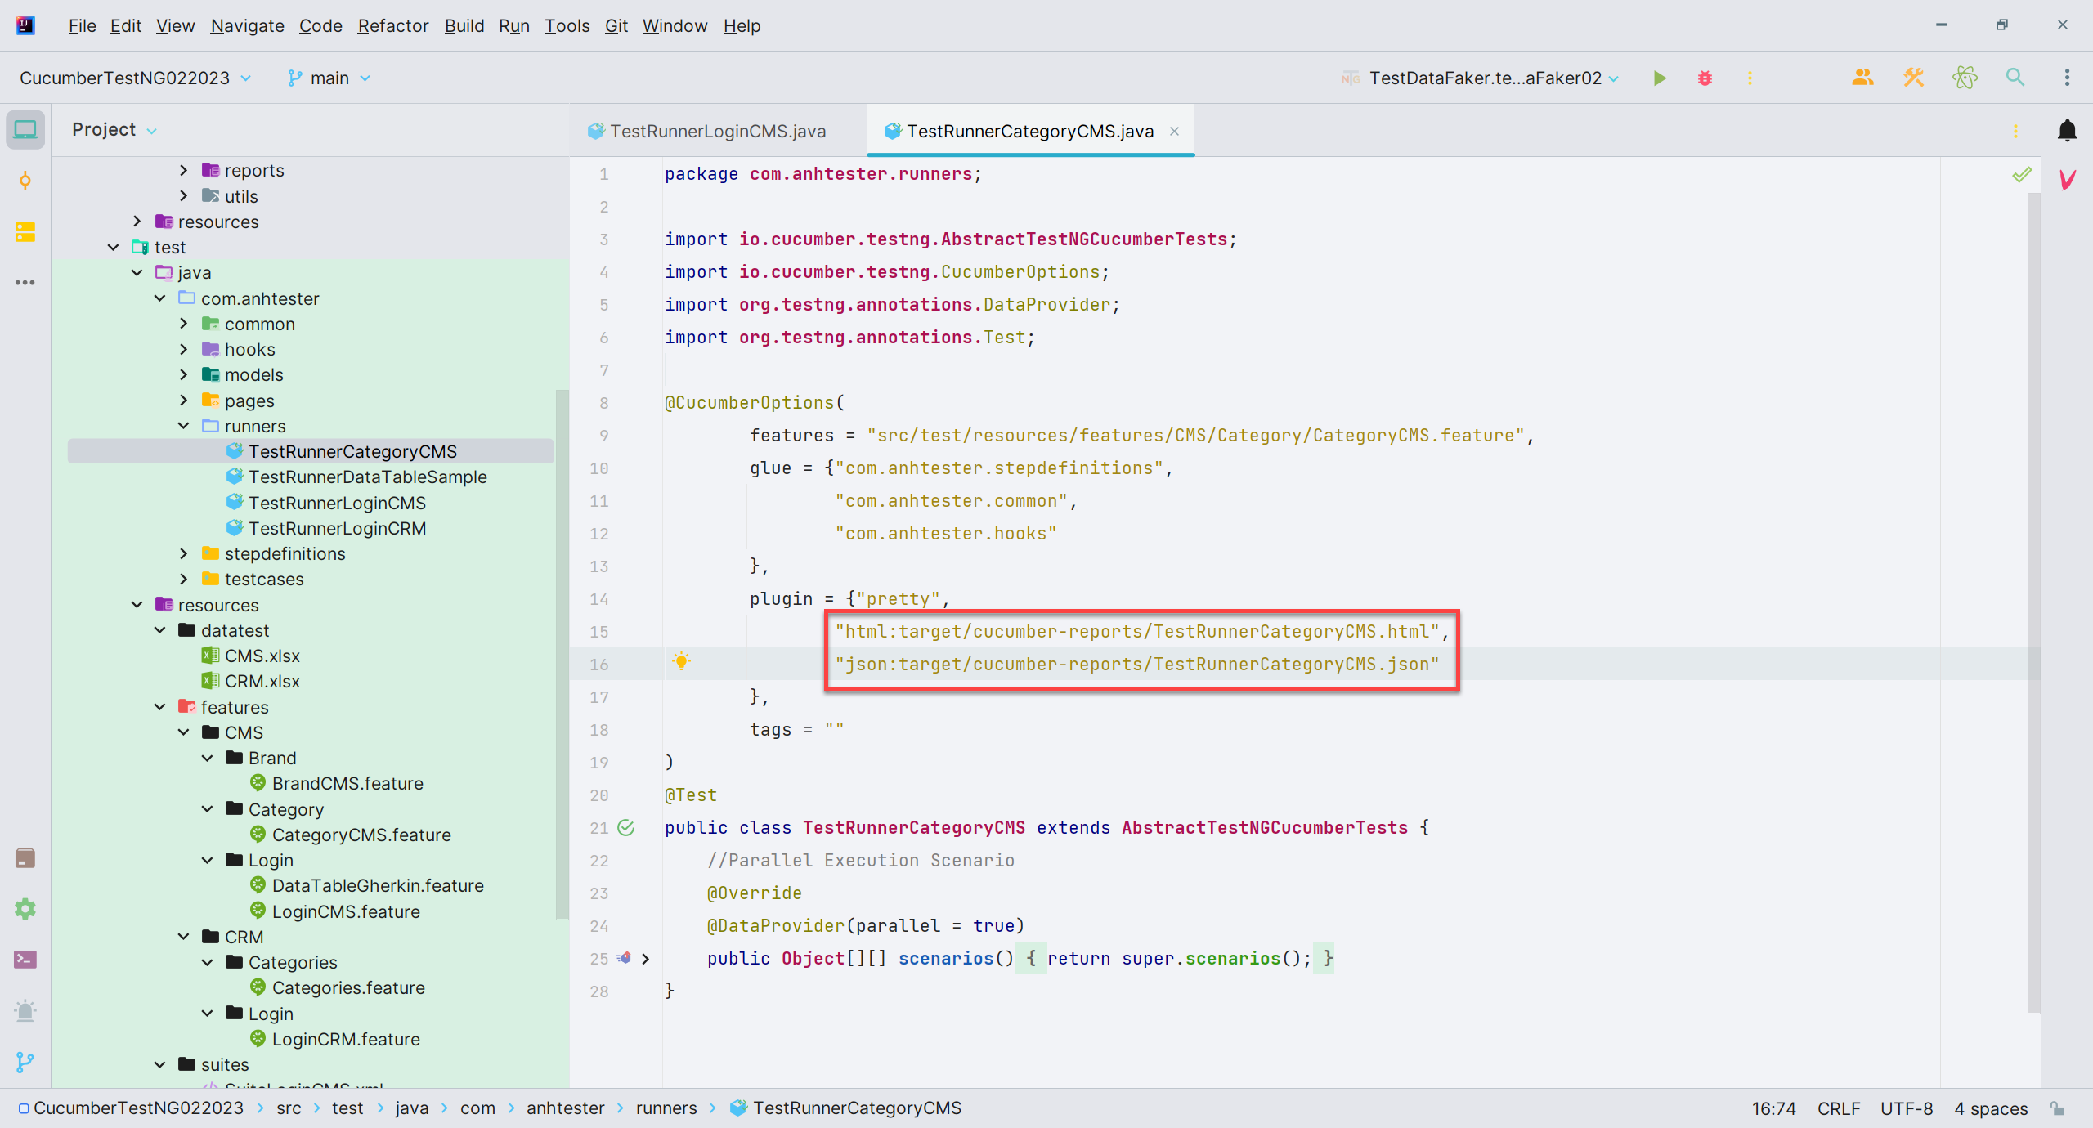Viewport: 2093px width, 1128px height.
Task: Click the editor vertical scrollbar
Action: 2033,602
